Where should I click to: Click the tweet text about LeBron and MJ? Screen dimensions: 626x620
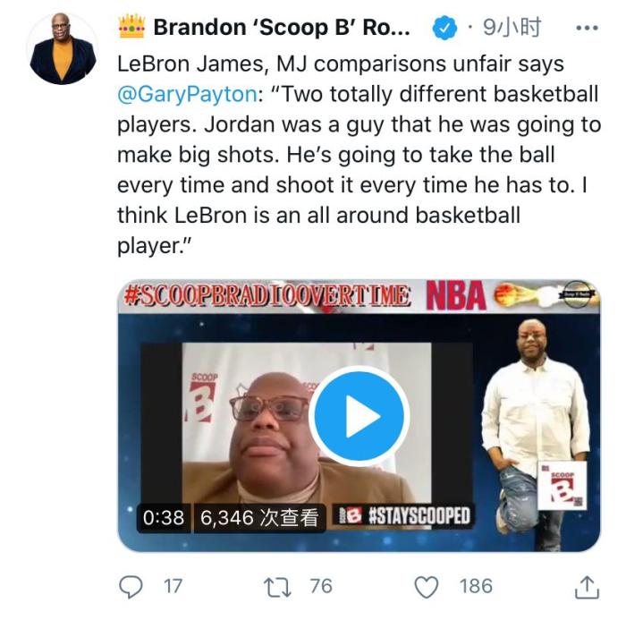pyautogui.click(x=359, y=155)
